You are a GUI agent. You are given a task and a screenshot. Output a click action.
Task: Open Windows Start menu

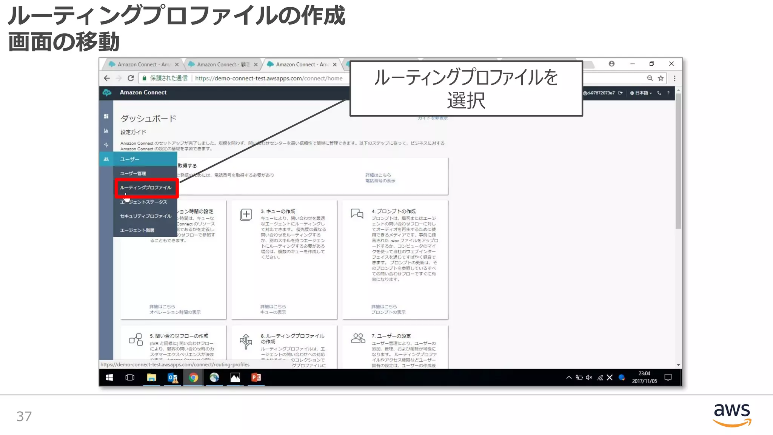[109, 377]
